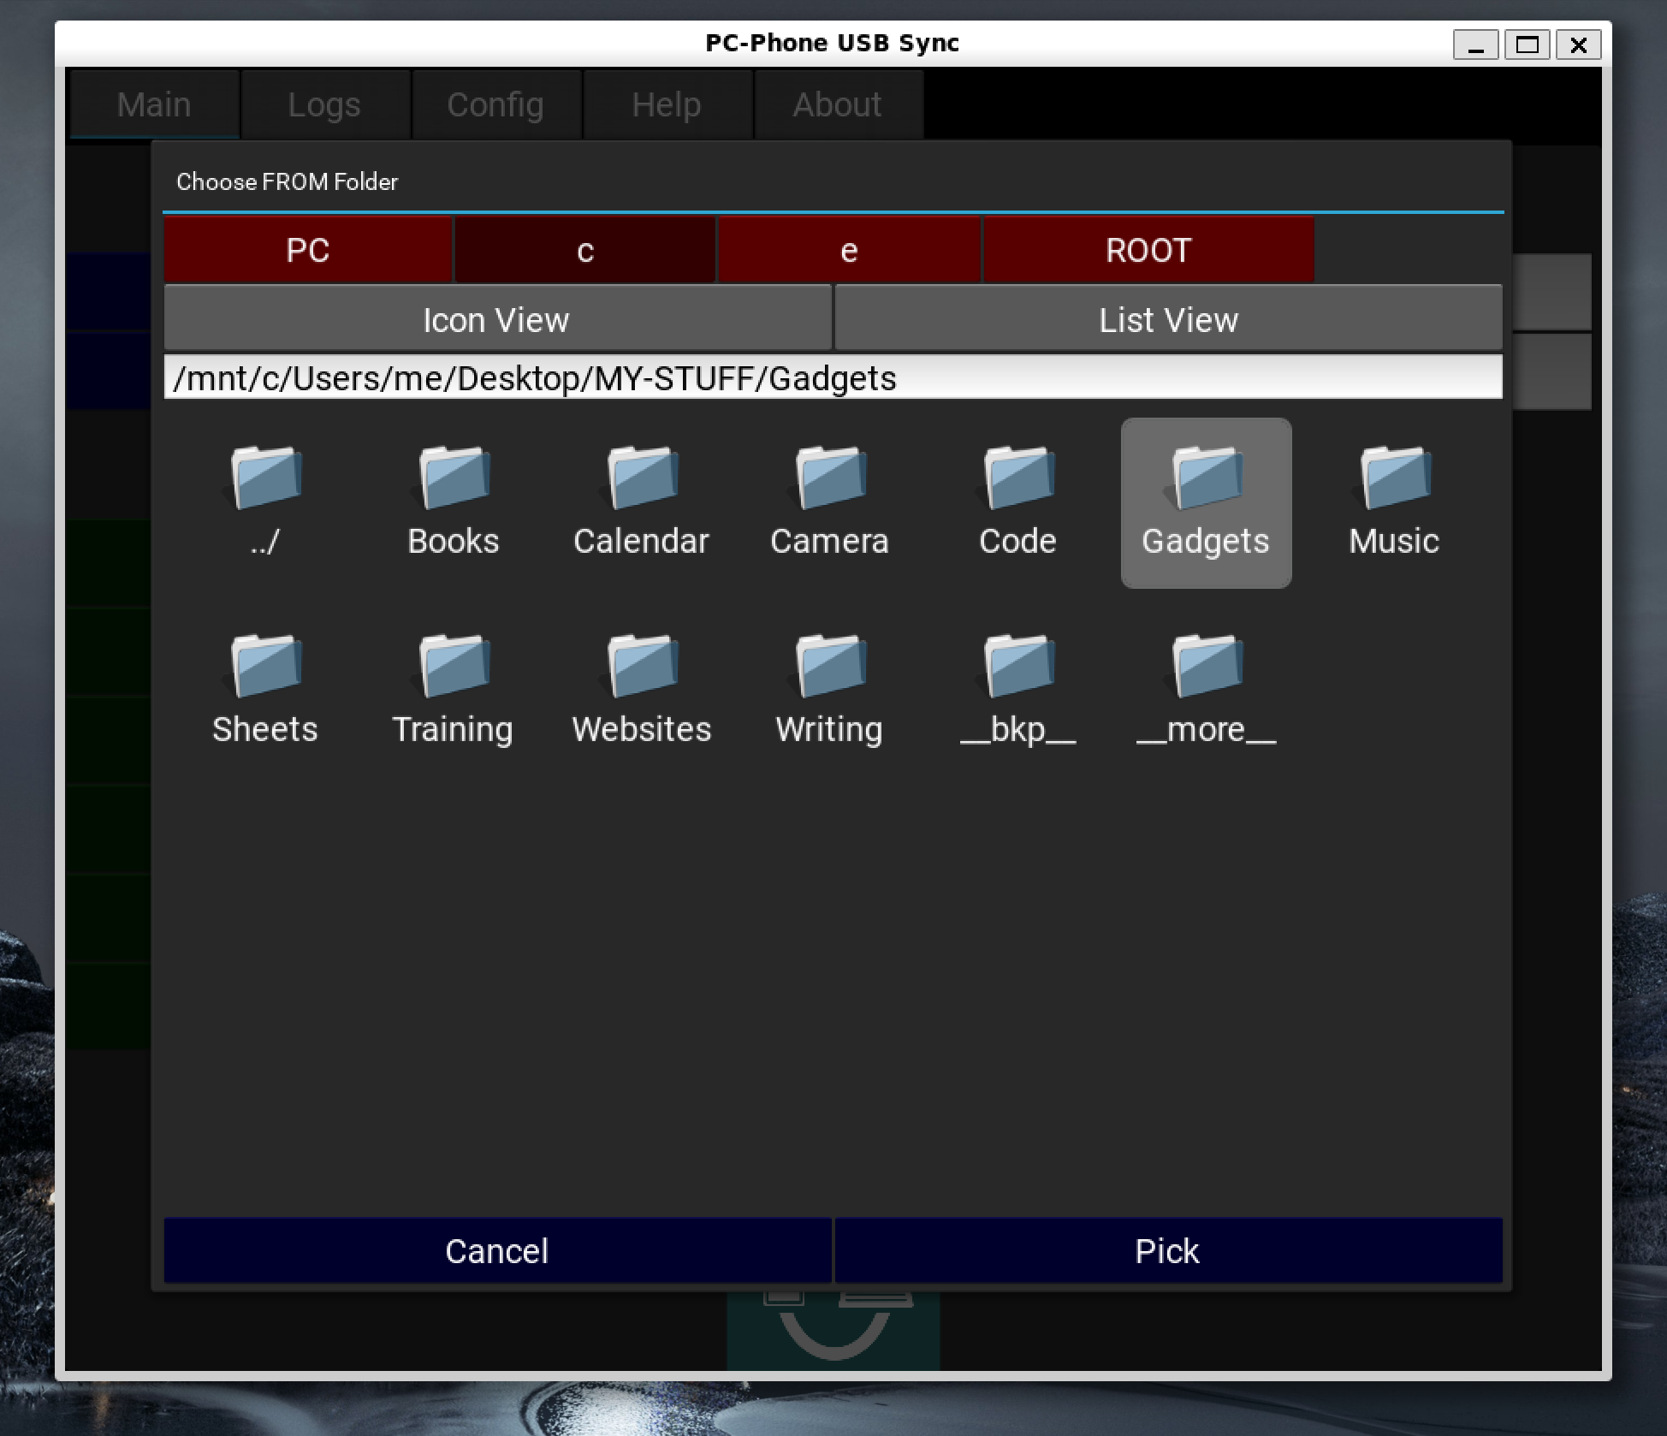
Task: Select the Training folder icon
Action: [454, 690]
